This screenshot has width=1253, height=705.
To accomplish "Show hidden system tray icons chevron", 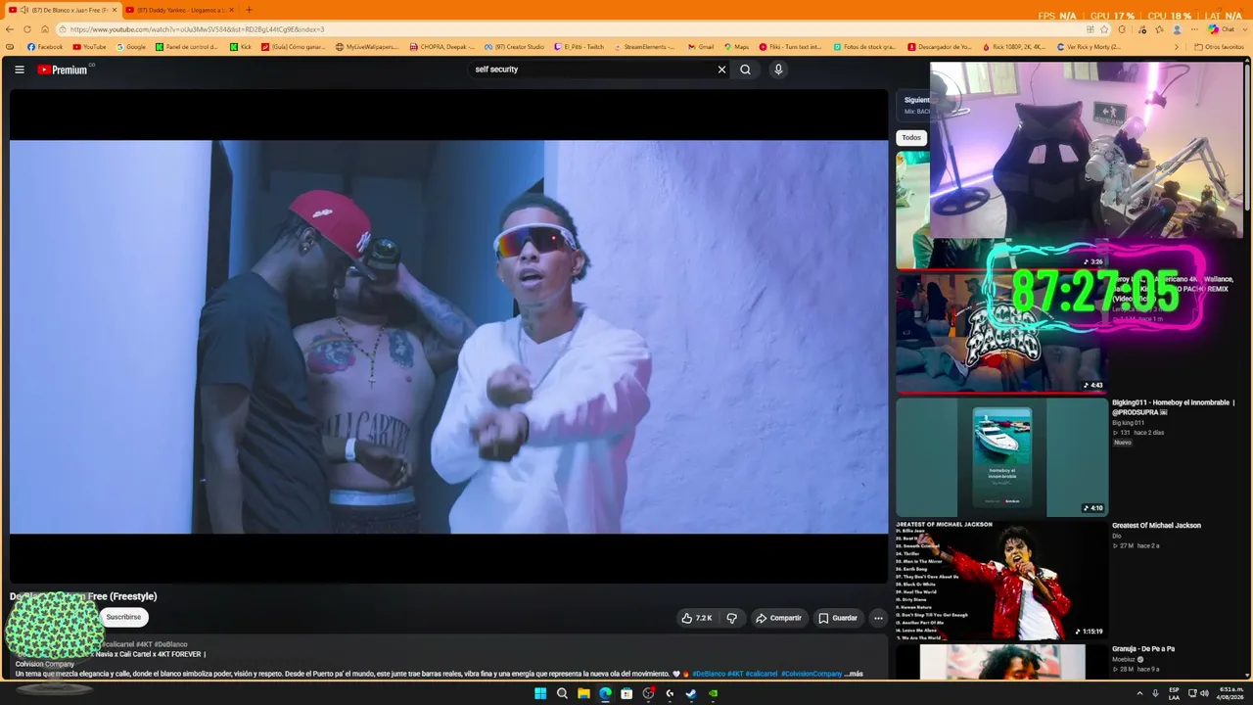I will coord(1140,693).
